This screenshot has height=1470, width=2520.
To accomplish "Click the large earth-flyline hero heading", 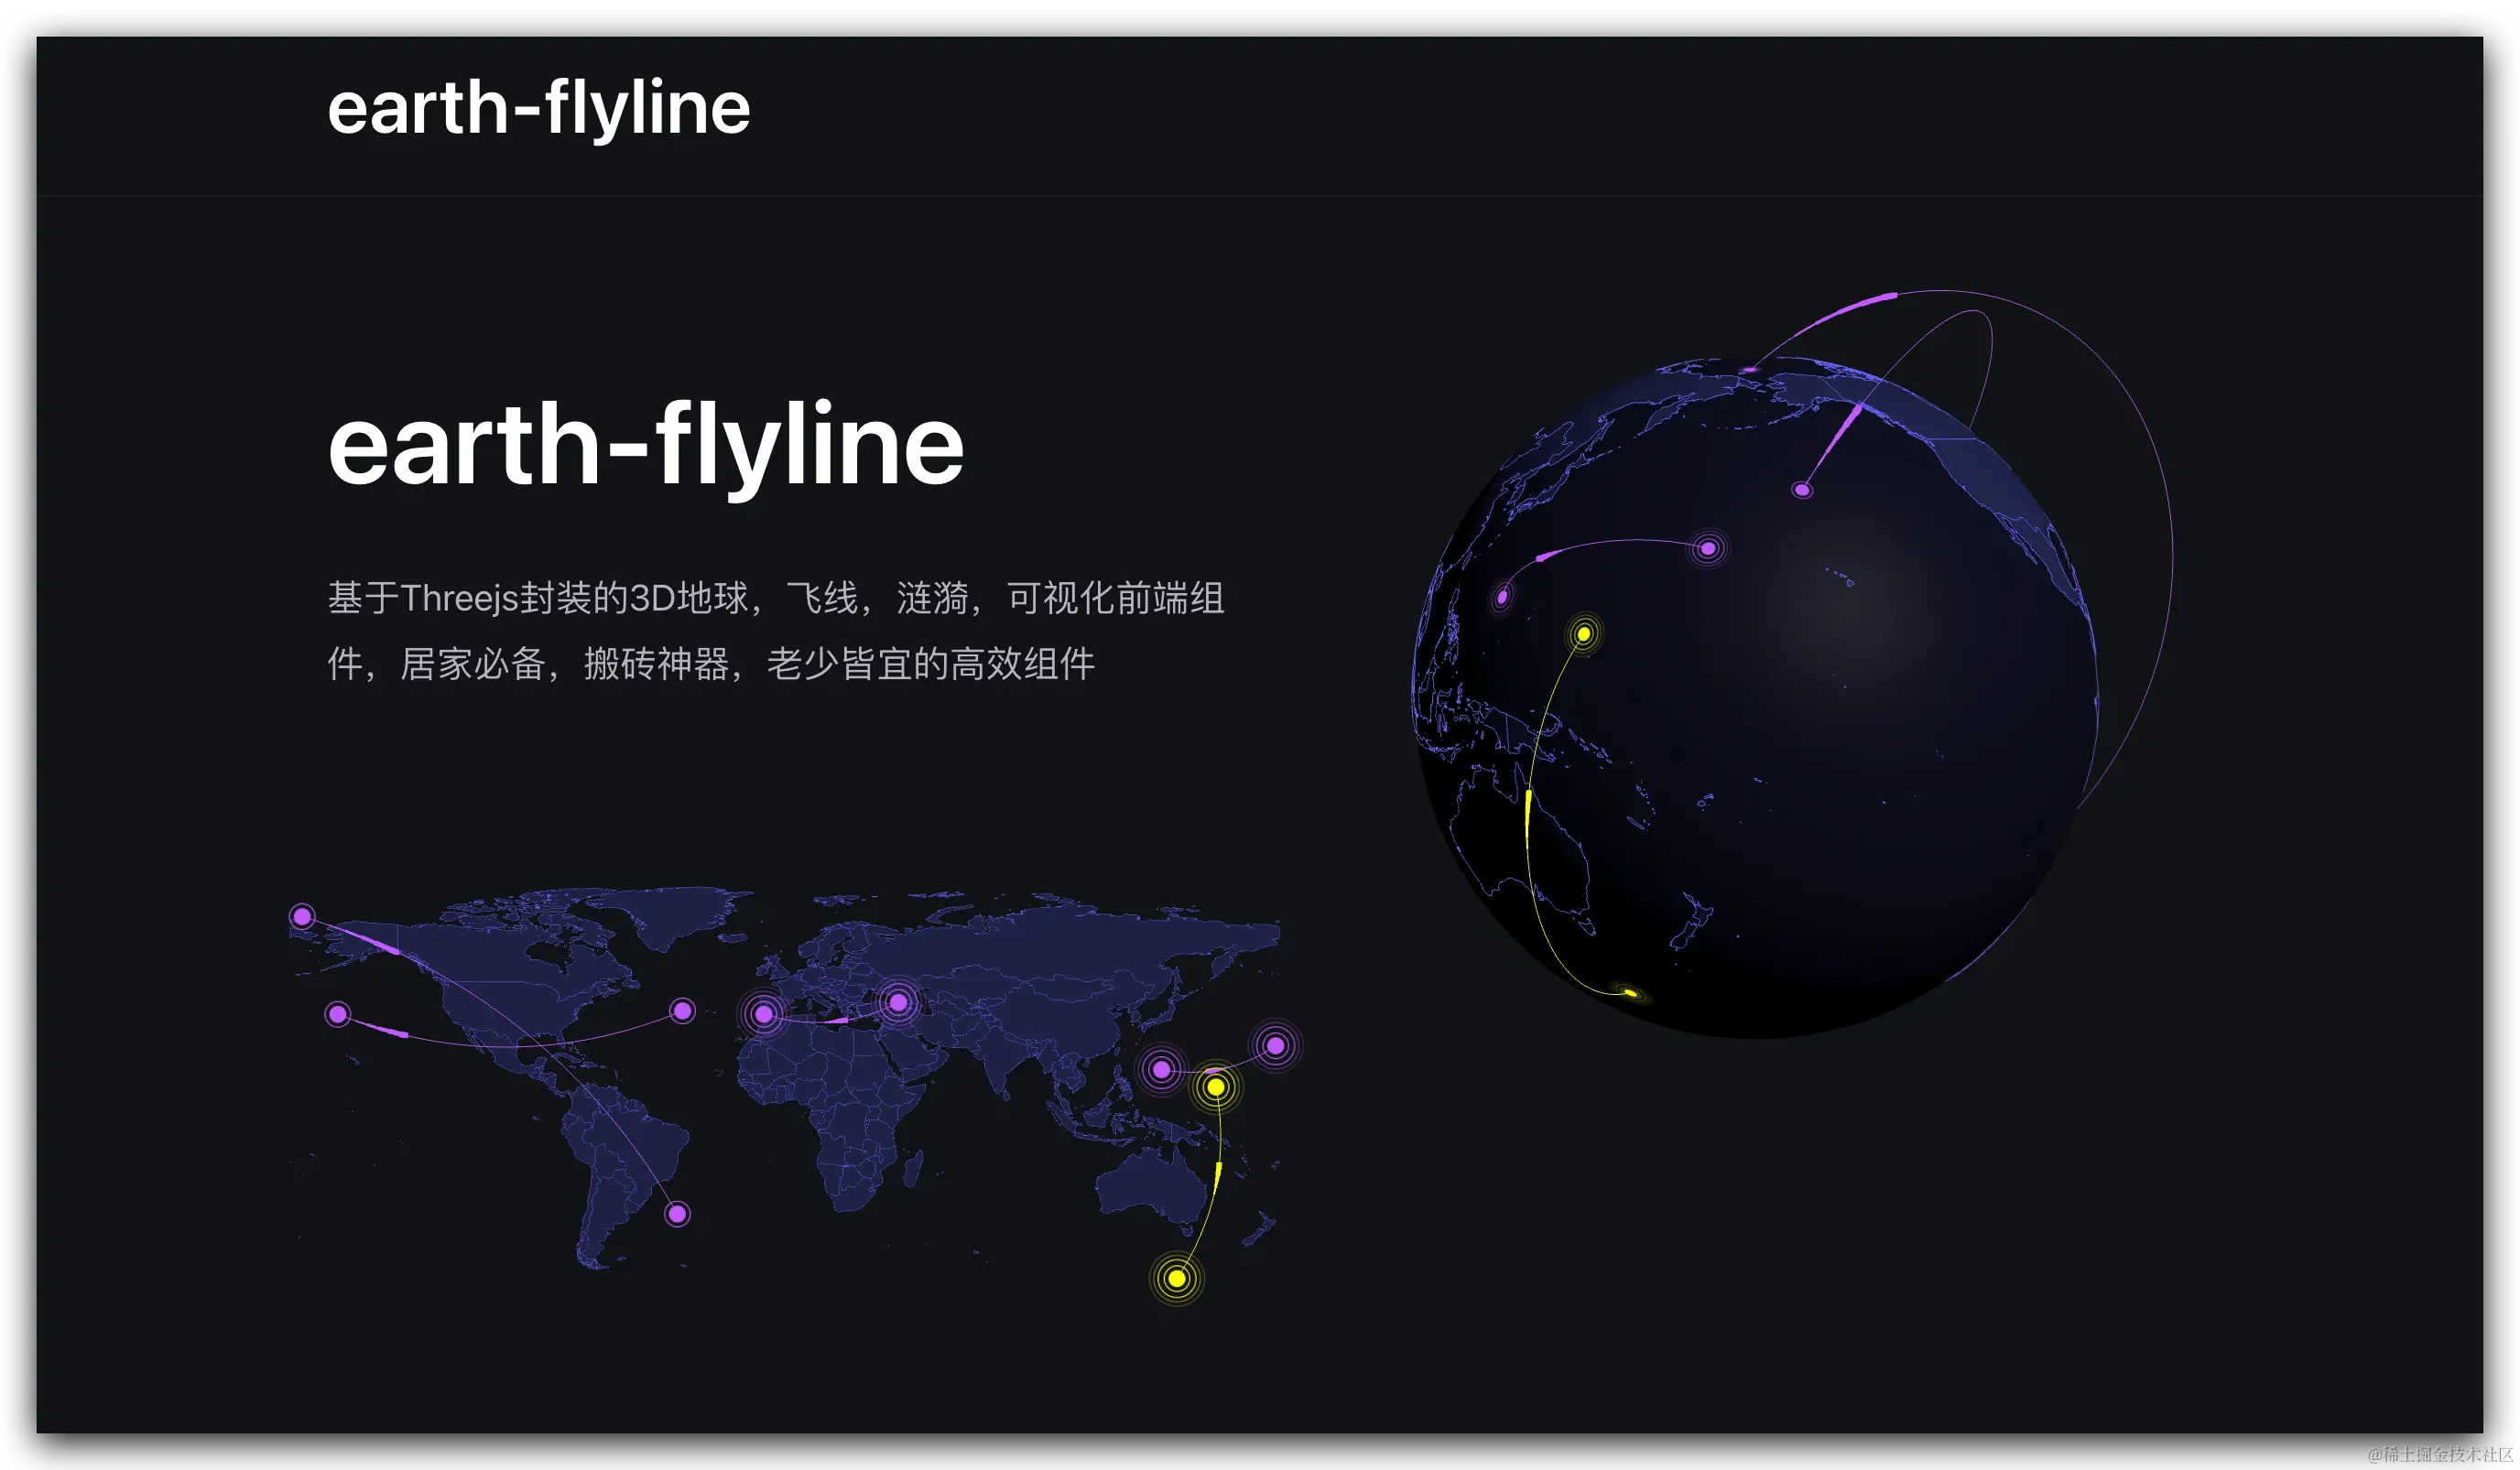I will [645, 446].
